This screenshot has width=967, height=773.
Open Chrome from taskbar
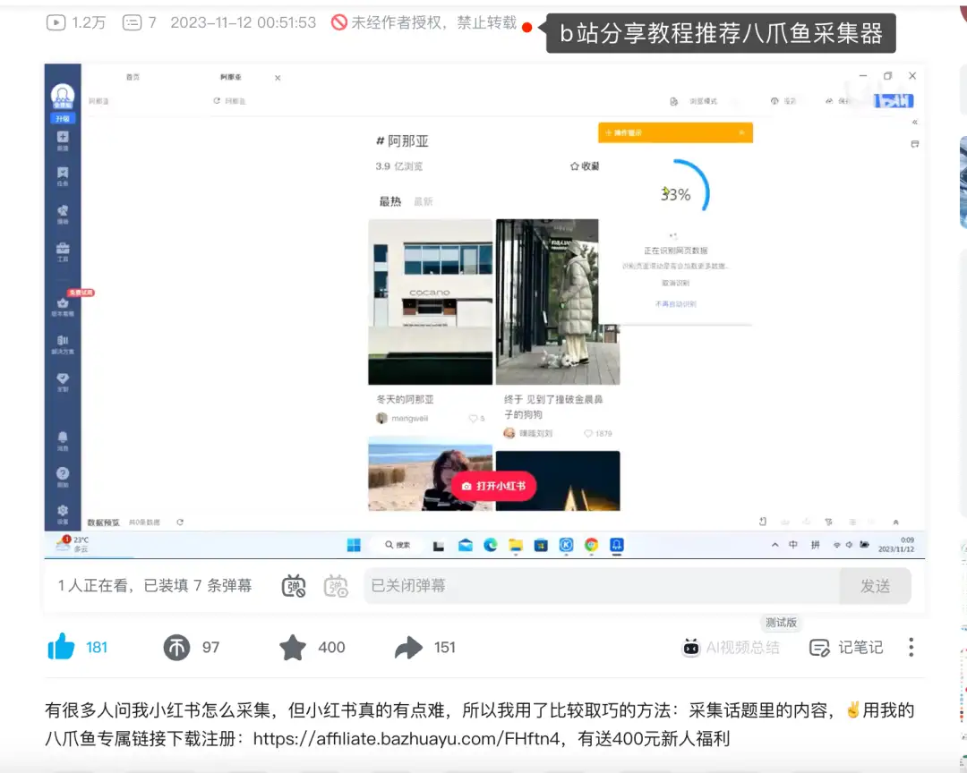(x=592, y=545)
